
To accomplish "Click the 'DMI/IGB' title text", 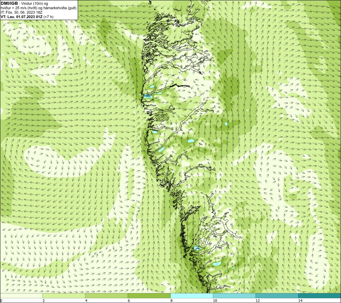I will 9,3.
